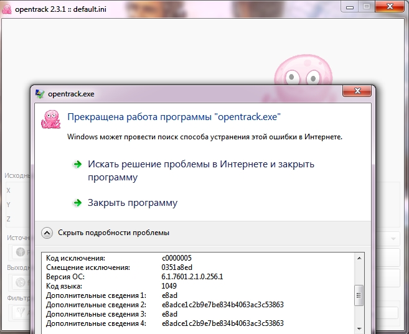The image size is (409, 334).
Task: Collapse details with 'Скрыть подробности проблемы' chevron
Action: 47,233
